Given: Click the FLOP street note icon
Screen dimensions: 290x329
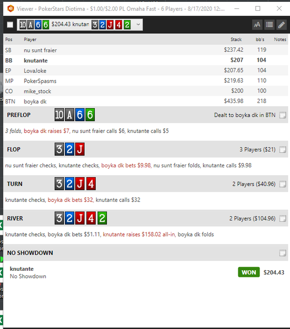Looking at the screenshot, I should coord(282,149).
